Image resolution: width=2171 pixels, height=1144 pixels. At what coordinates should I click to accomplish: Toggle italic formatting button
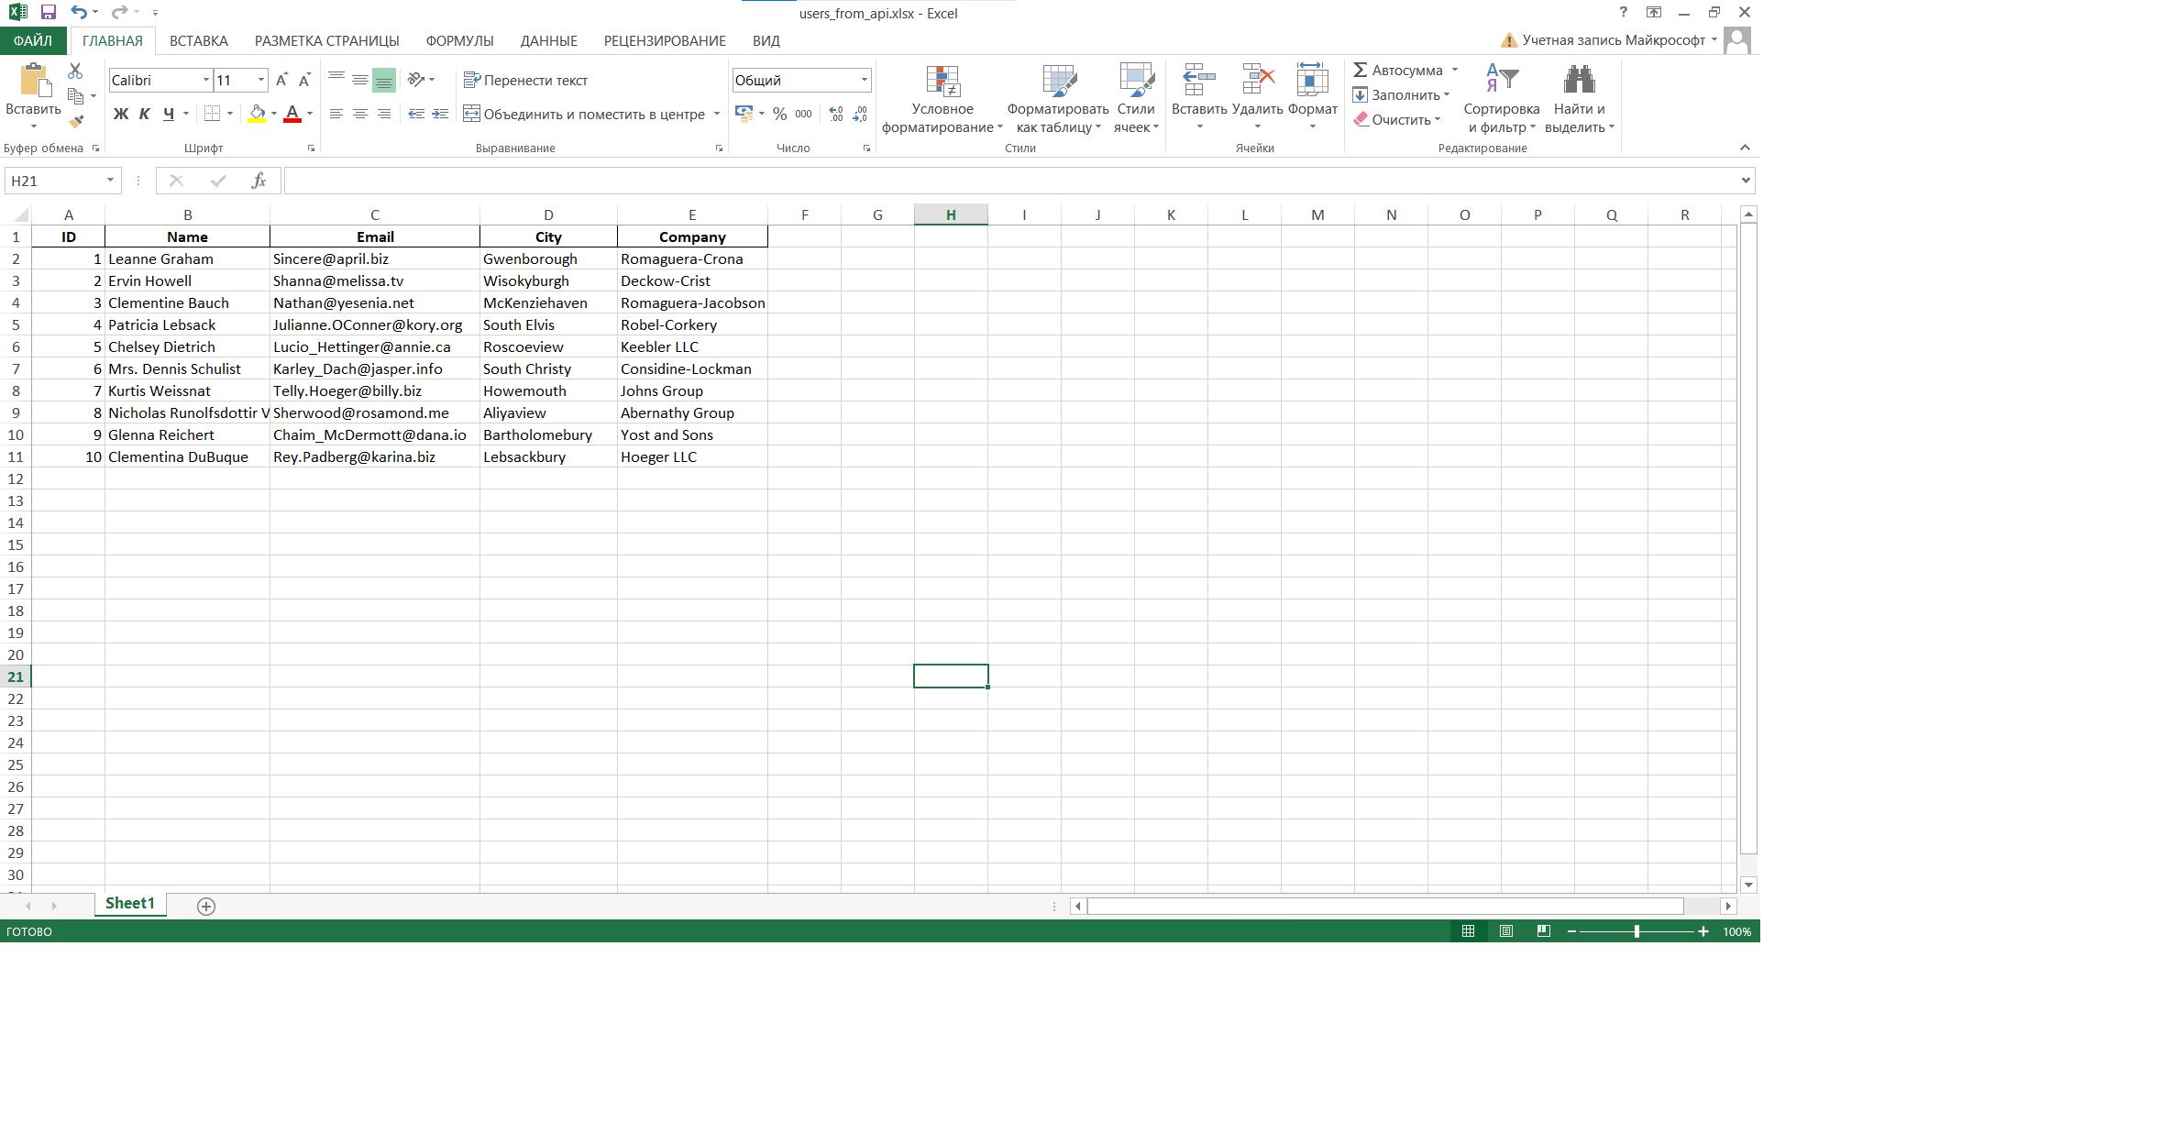click(x=144, y=114)
